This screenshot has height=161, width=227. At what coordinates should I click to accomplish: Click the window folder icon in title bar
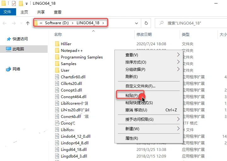tap(3, 3)
